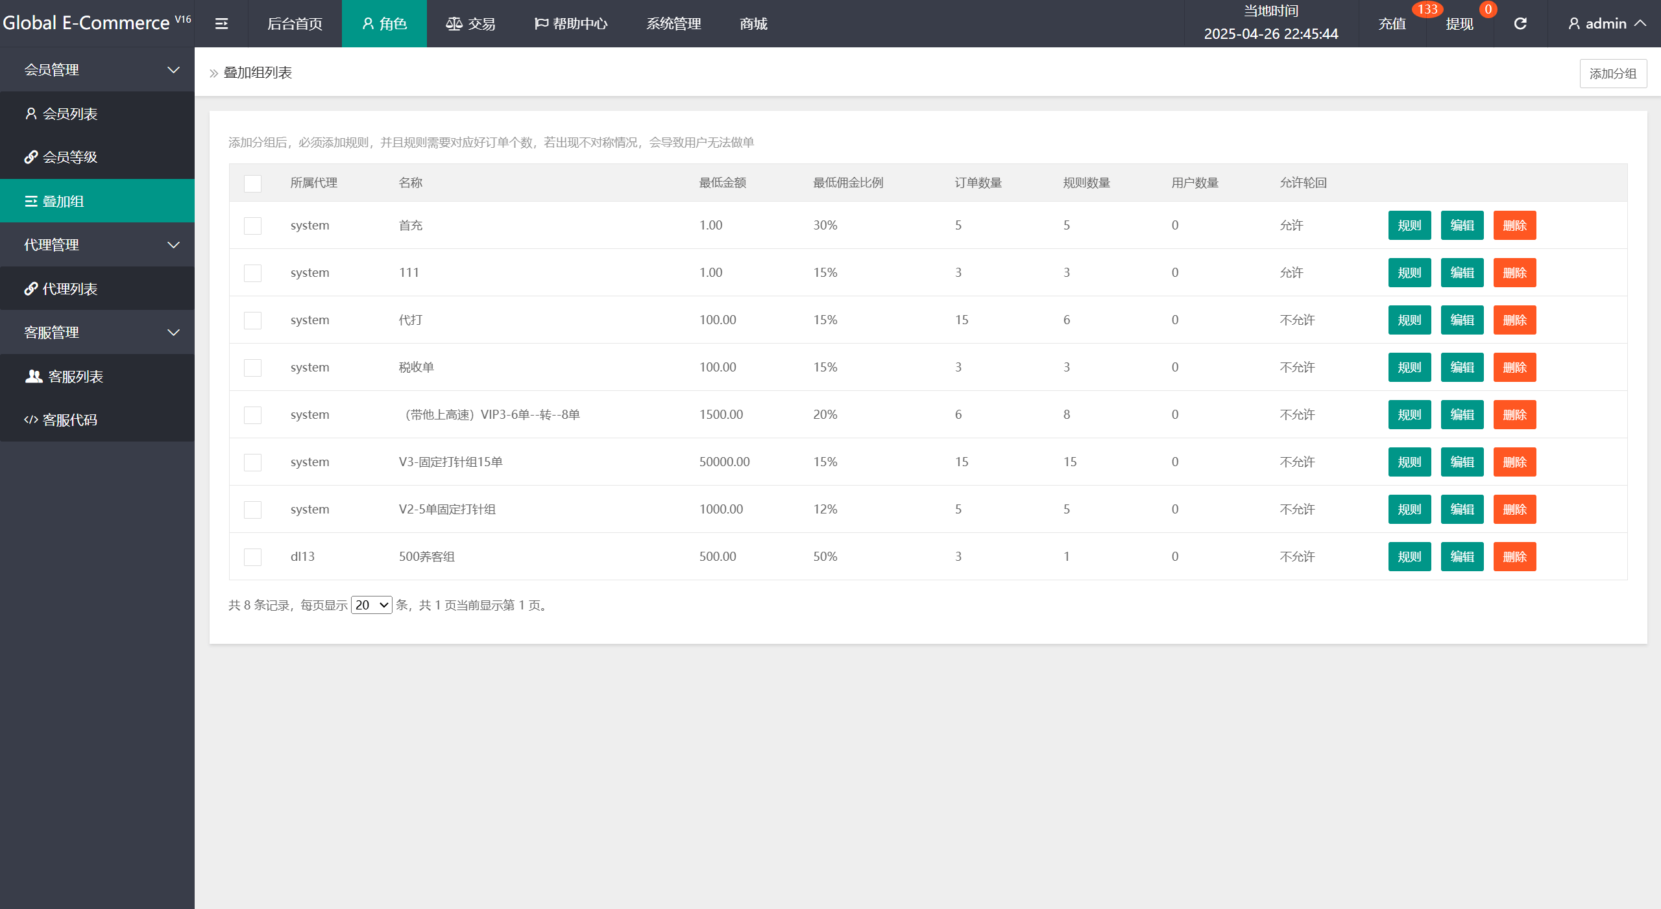Click the refresh icon in top bar

1520,24
